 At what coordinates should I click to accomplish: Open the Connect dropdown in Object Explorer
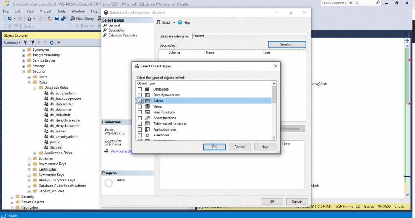(12, 43)
